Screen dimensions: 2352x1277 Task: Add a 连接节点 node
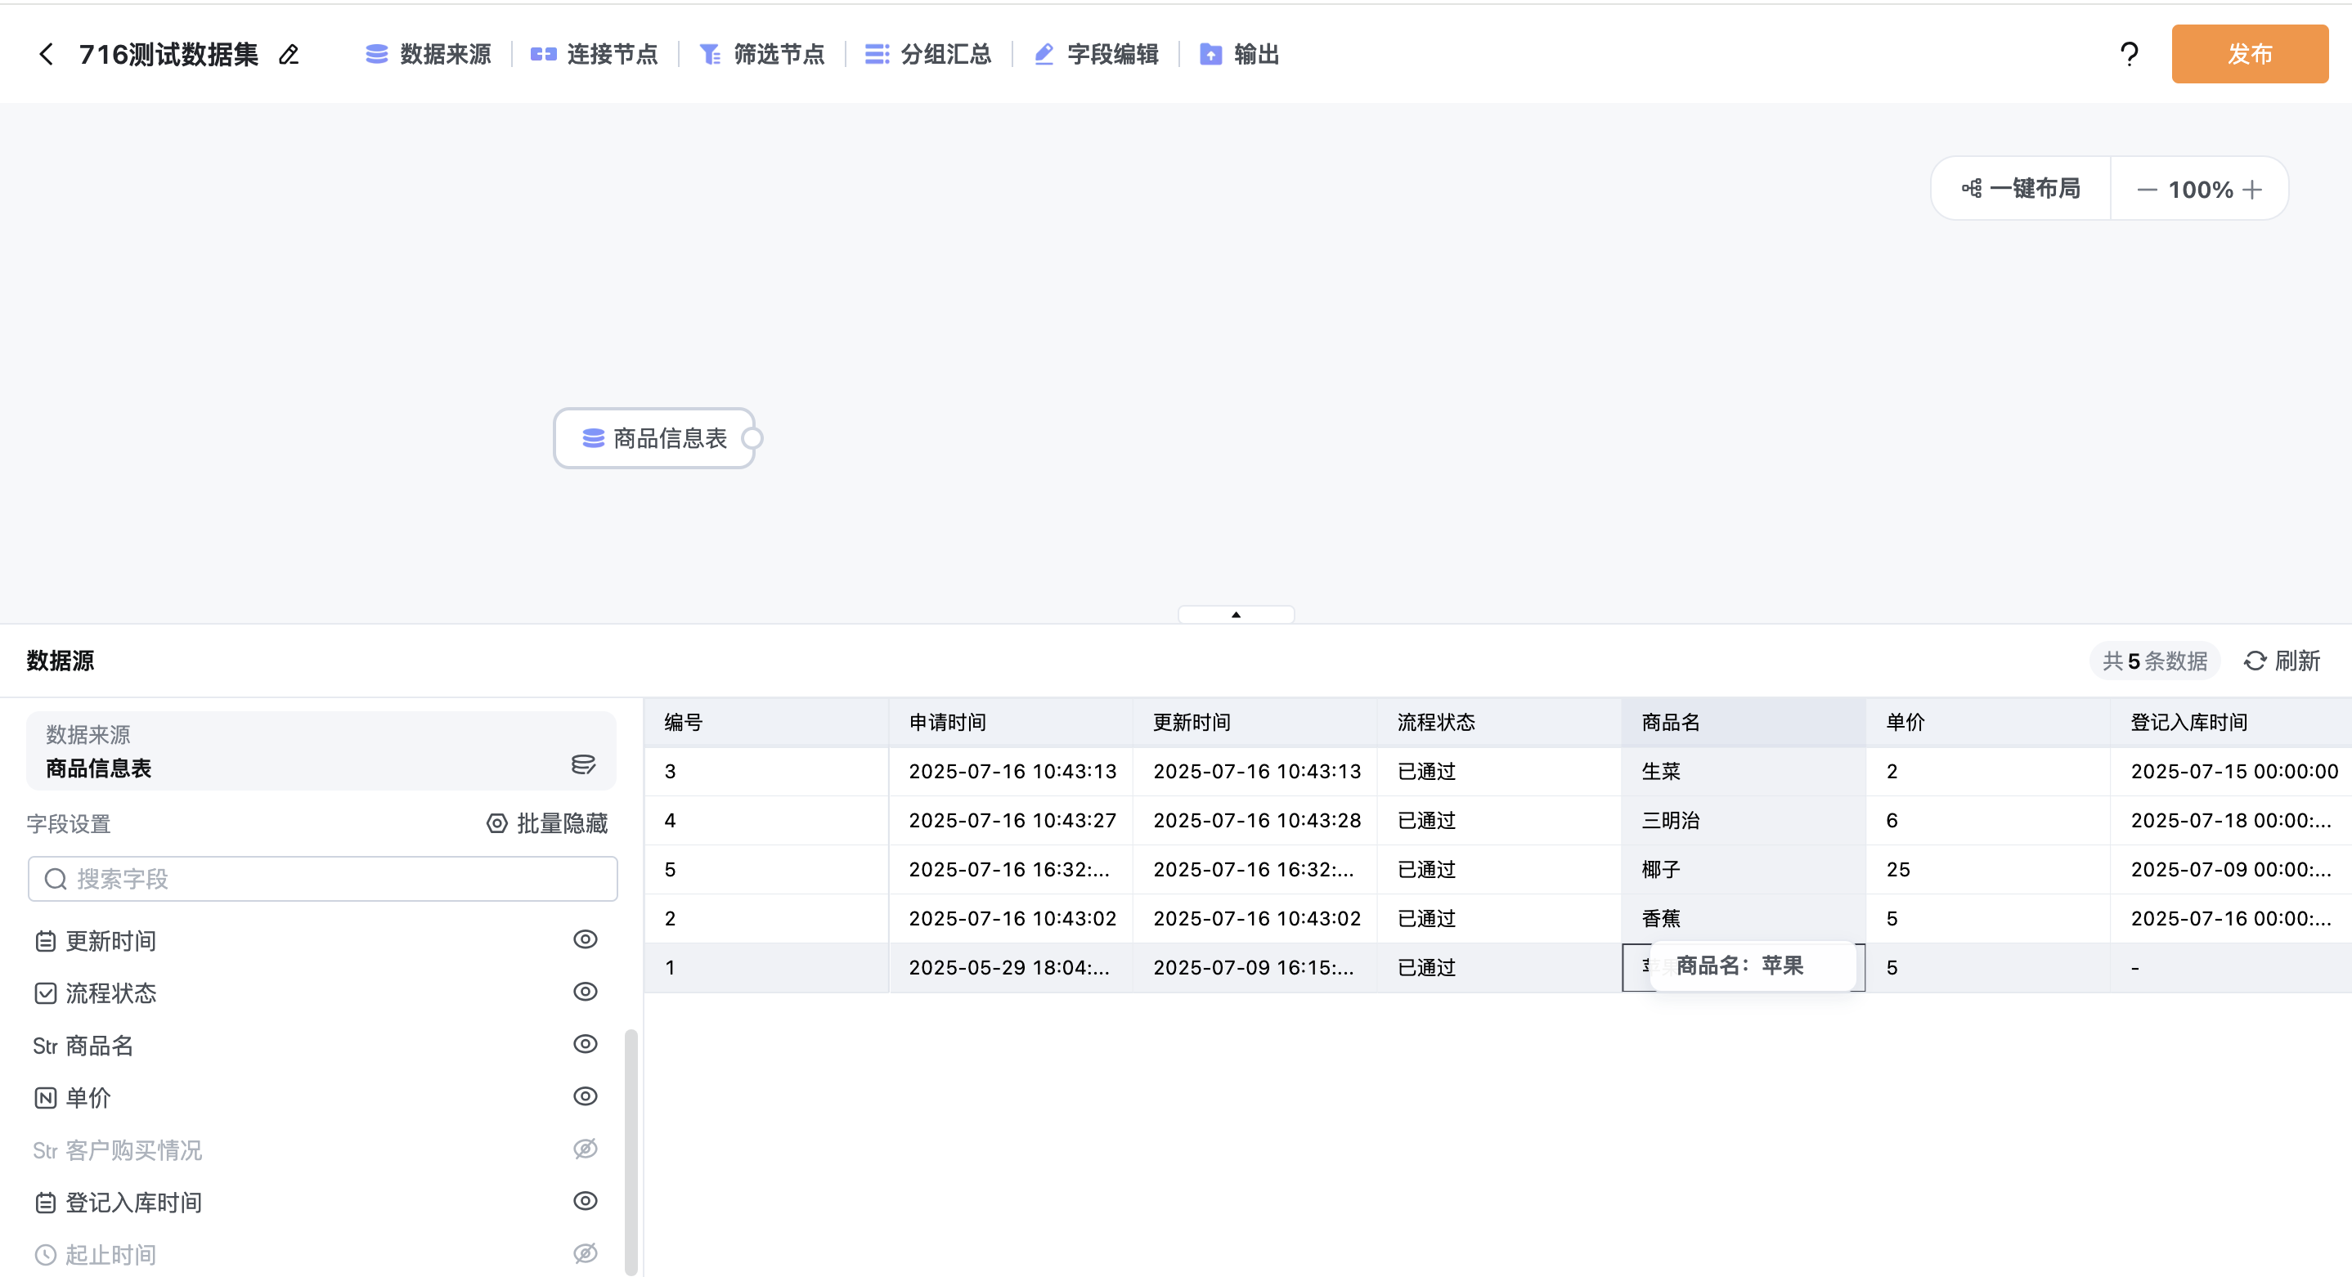click(x=595, y=55)
